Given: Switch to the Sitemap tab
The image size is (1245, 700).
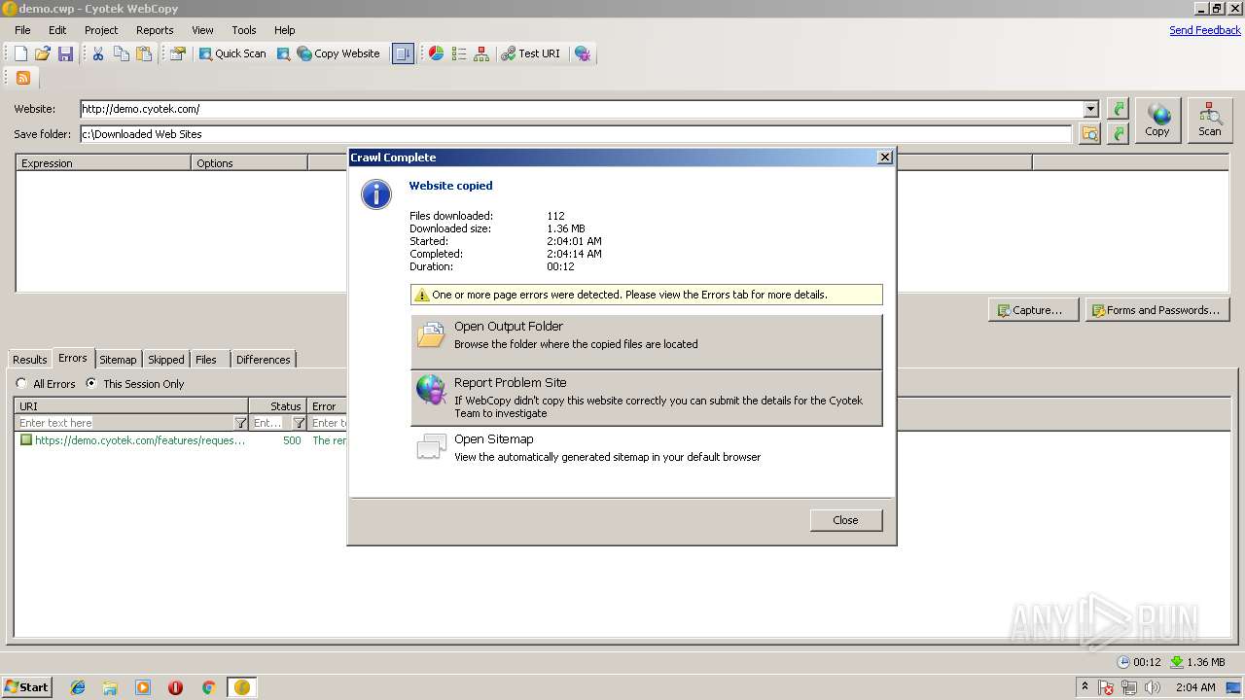Looking at the screenshot, I should click(118, 360).
